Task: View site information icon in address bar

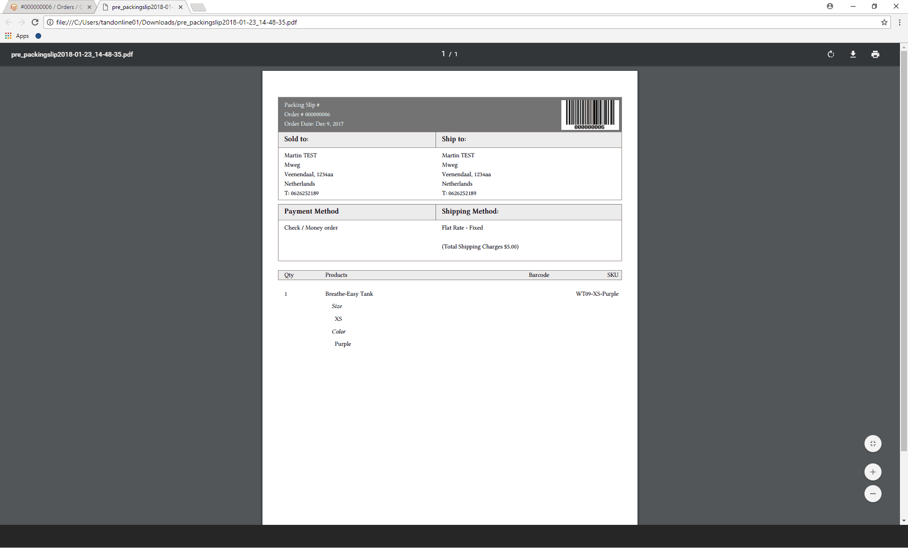Action: click(x=50, y=22)
